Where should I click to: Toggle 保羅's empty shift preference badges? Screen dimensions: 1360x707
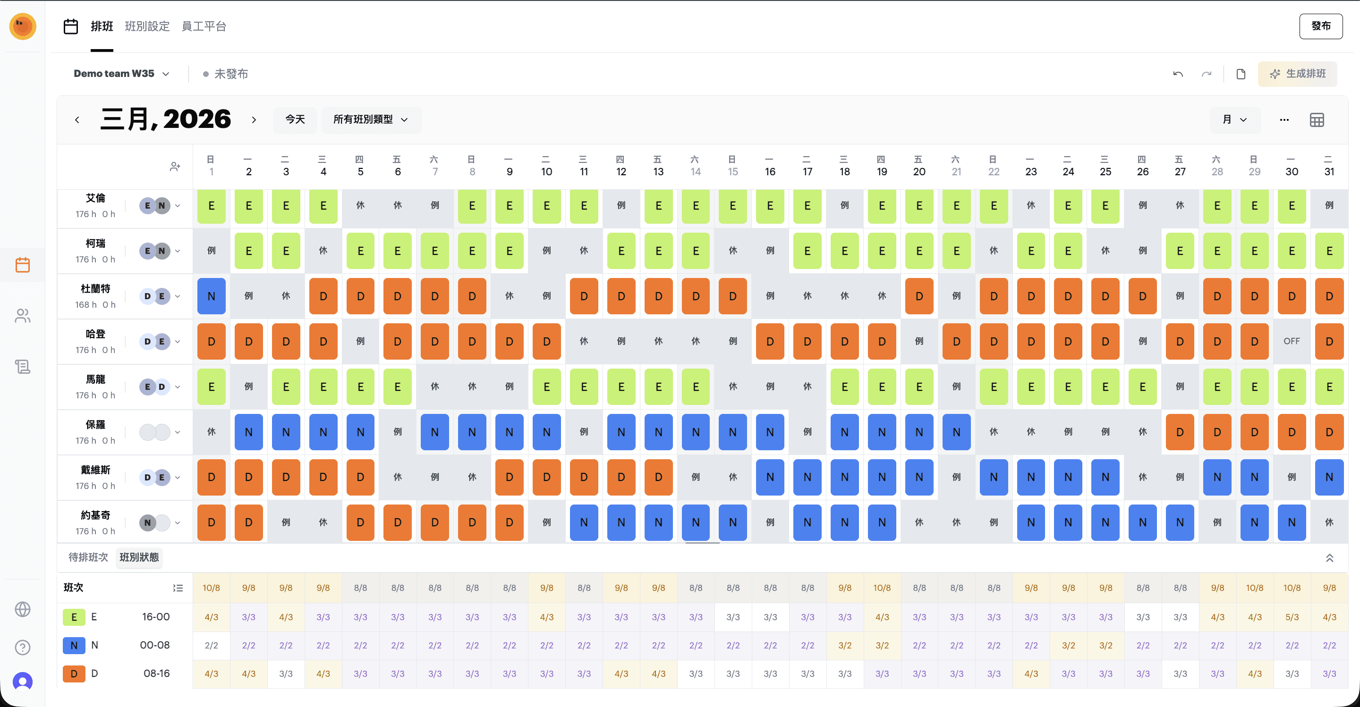point(155,432)
